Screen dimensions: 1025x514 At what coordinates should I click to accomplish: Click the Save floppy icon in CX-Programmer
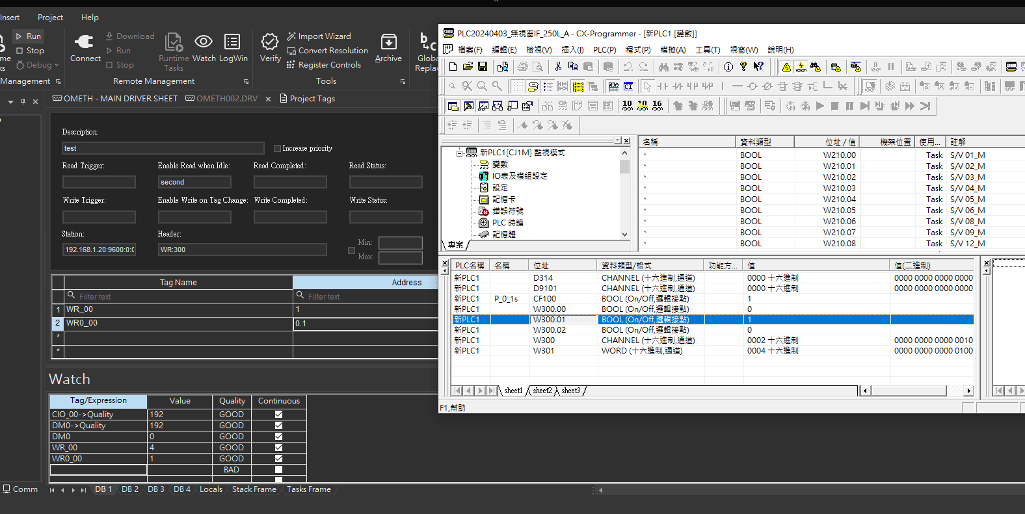click(x=483, y=66)
